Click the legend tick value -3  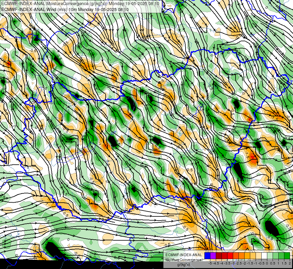tap(233, 263)
